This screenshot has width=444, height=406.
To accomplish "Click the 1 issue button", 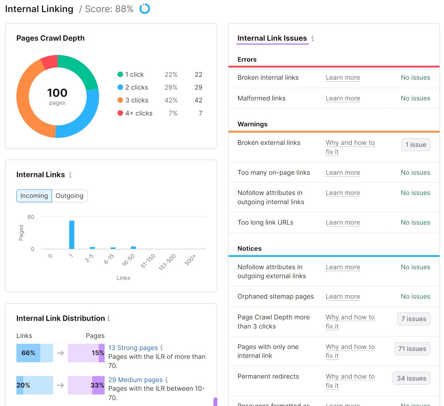I will point(416,145).
